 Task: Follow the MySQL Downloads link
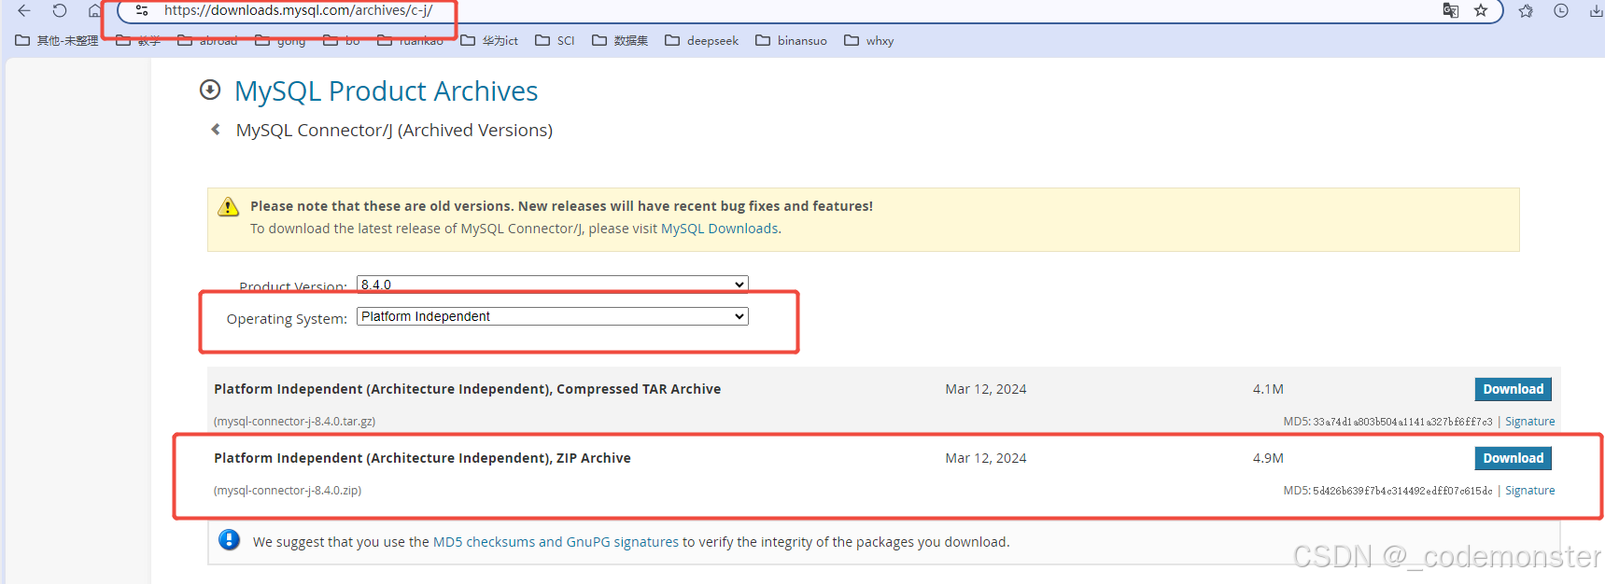point(720,229)
